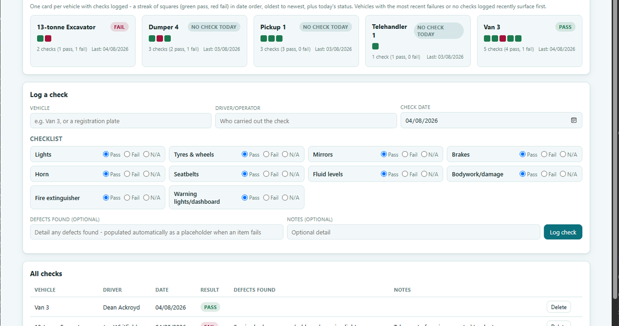Choose Fail for Bodywork/damage
Screen dimensions: 619x326
click(x=544, y=174)
